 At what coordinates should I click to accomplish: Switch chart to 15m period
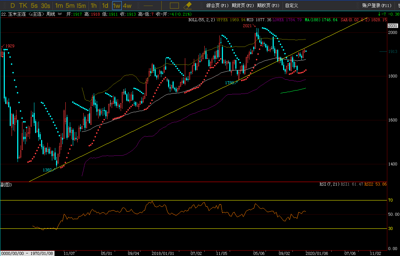(x=81, y=5)
